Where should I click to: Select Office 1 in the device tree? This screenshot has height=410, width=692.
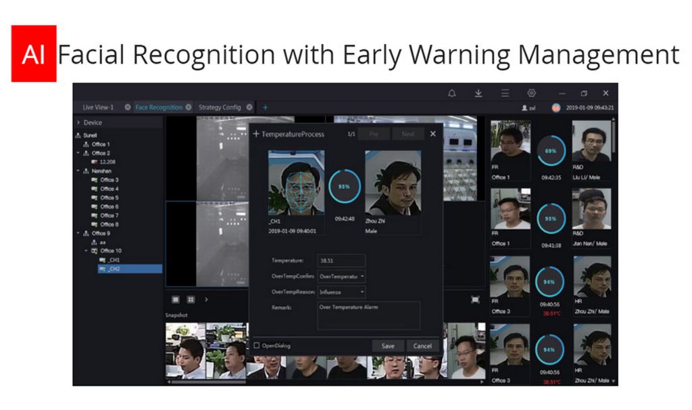coord(101,144)
